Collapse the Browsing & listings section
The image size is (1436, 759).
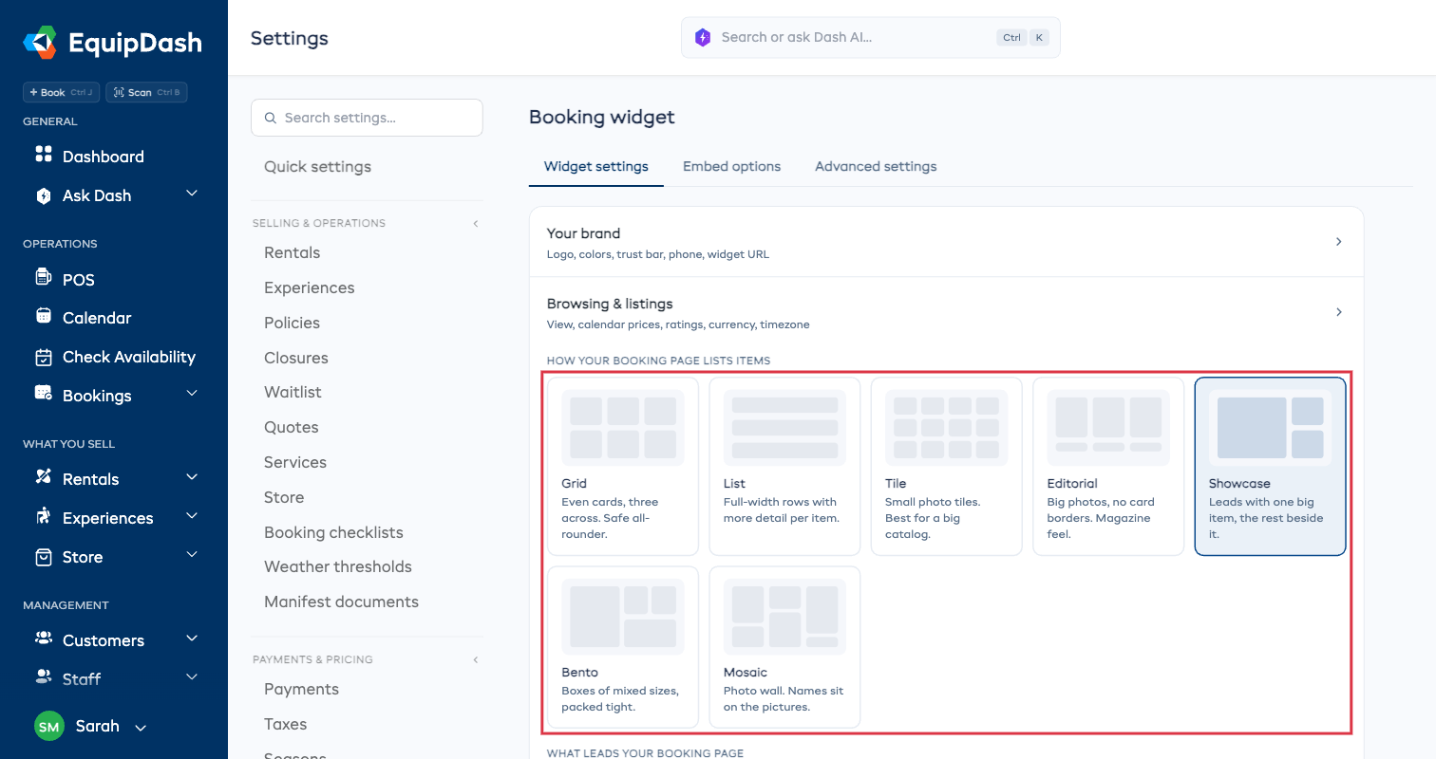coord(946,312)
